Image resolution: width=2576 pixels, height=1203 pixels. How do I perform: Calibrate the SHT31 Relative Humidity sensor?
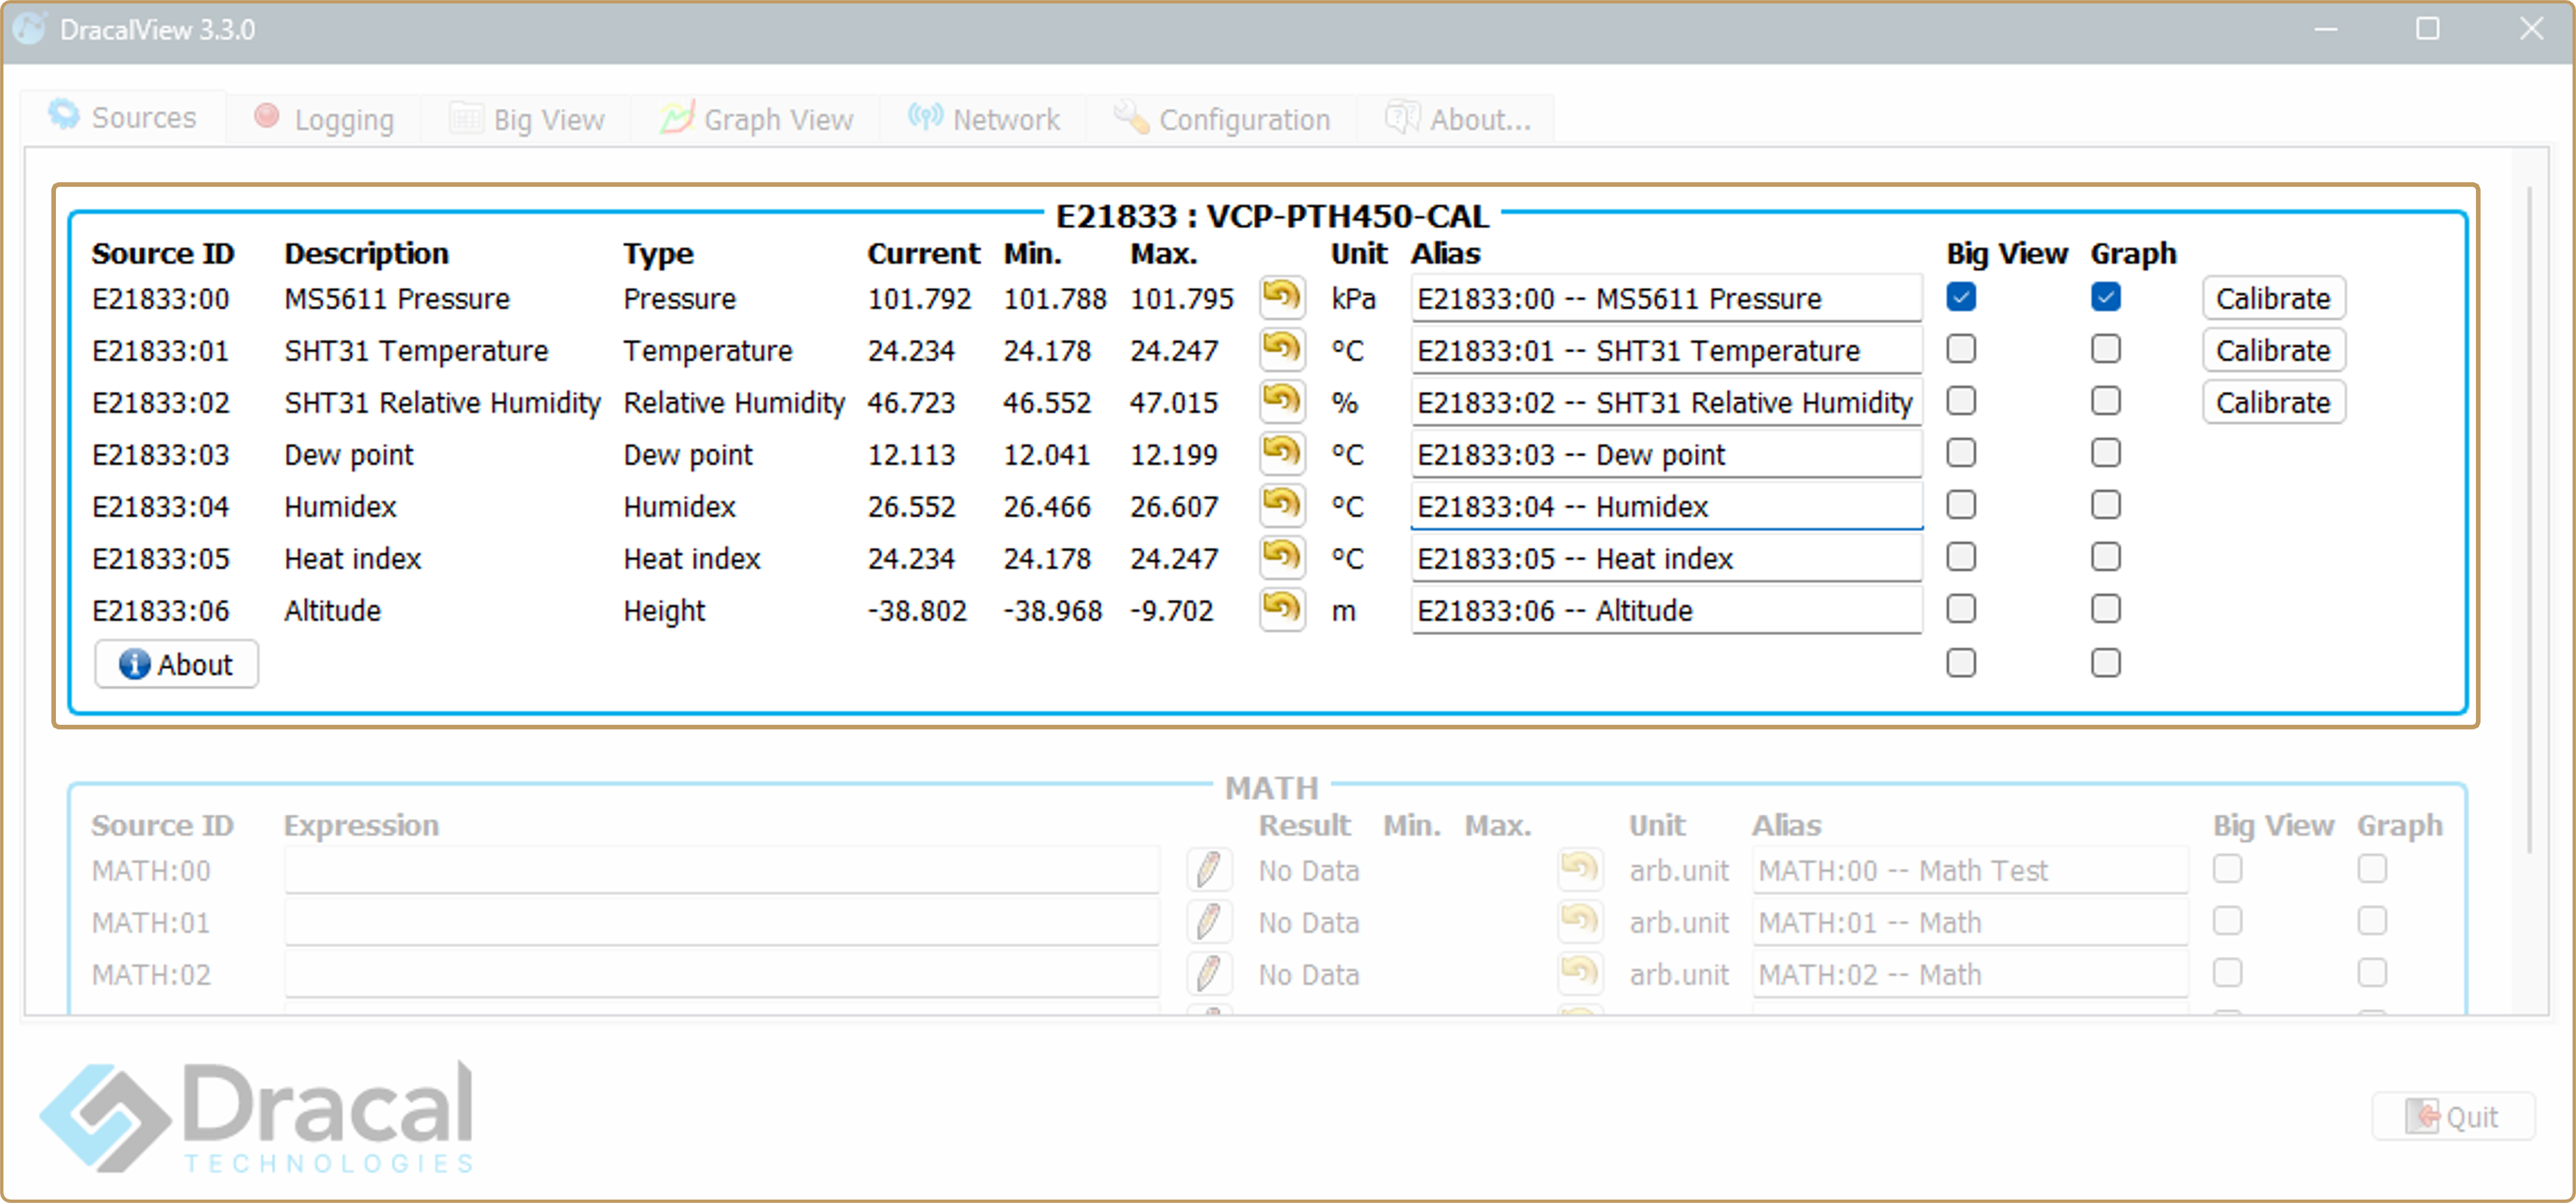click(x=2273, y=402)
